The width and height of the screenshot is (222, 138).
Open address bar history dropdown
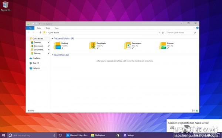click(x=159, y=32)
